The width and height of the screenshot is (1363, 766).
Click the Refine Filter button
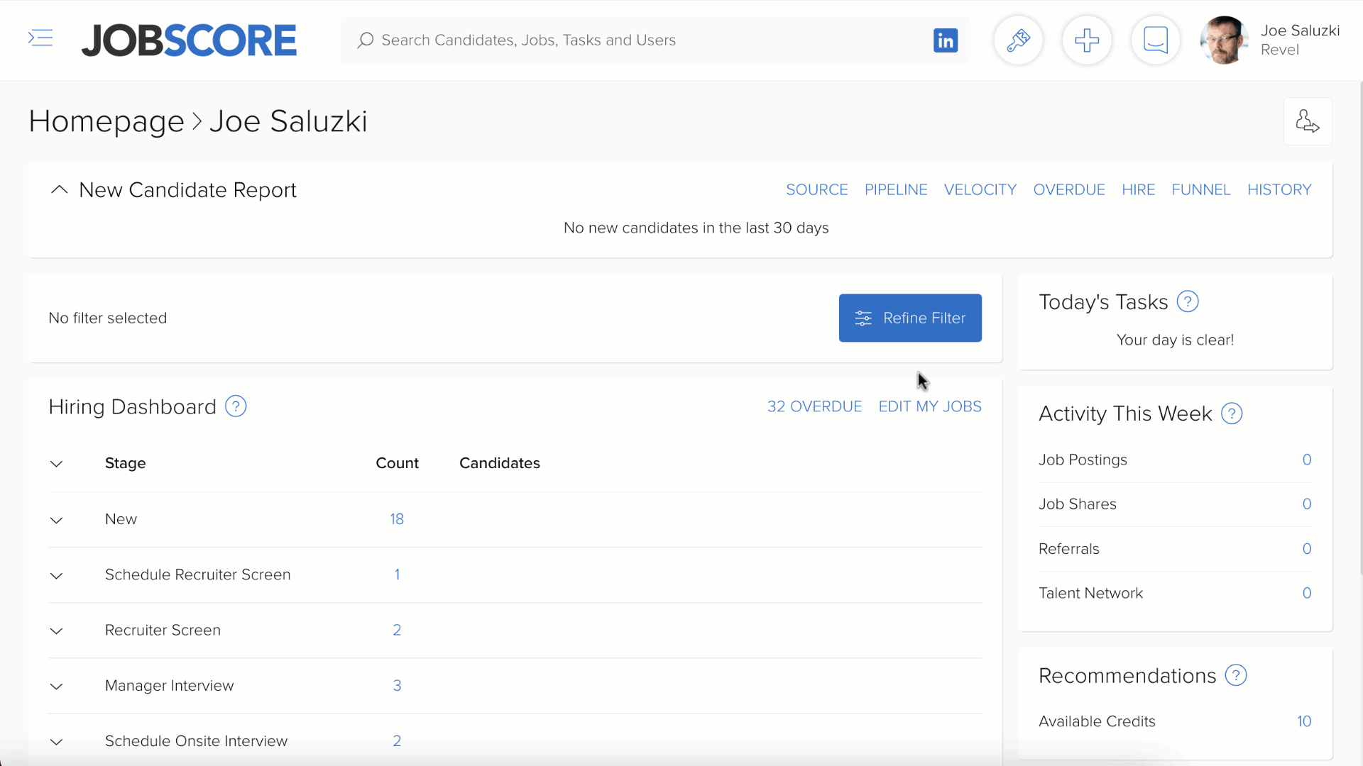point(910,318)
